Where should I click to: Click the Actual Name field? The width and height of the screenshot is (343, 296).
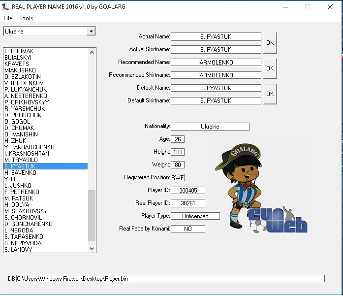coord(216,37)
